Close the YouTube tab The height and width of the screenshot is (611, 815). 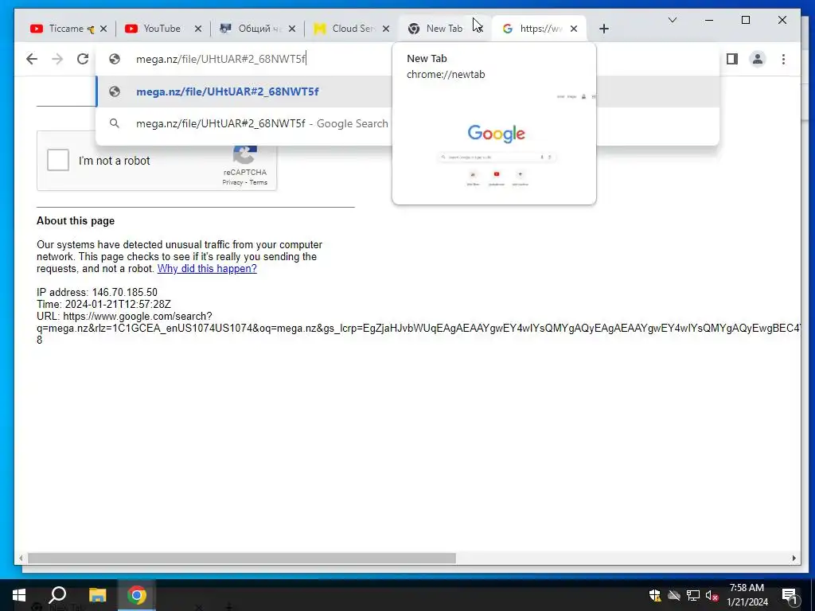pyautogui.click(x=198, y=29)
